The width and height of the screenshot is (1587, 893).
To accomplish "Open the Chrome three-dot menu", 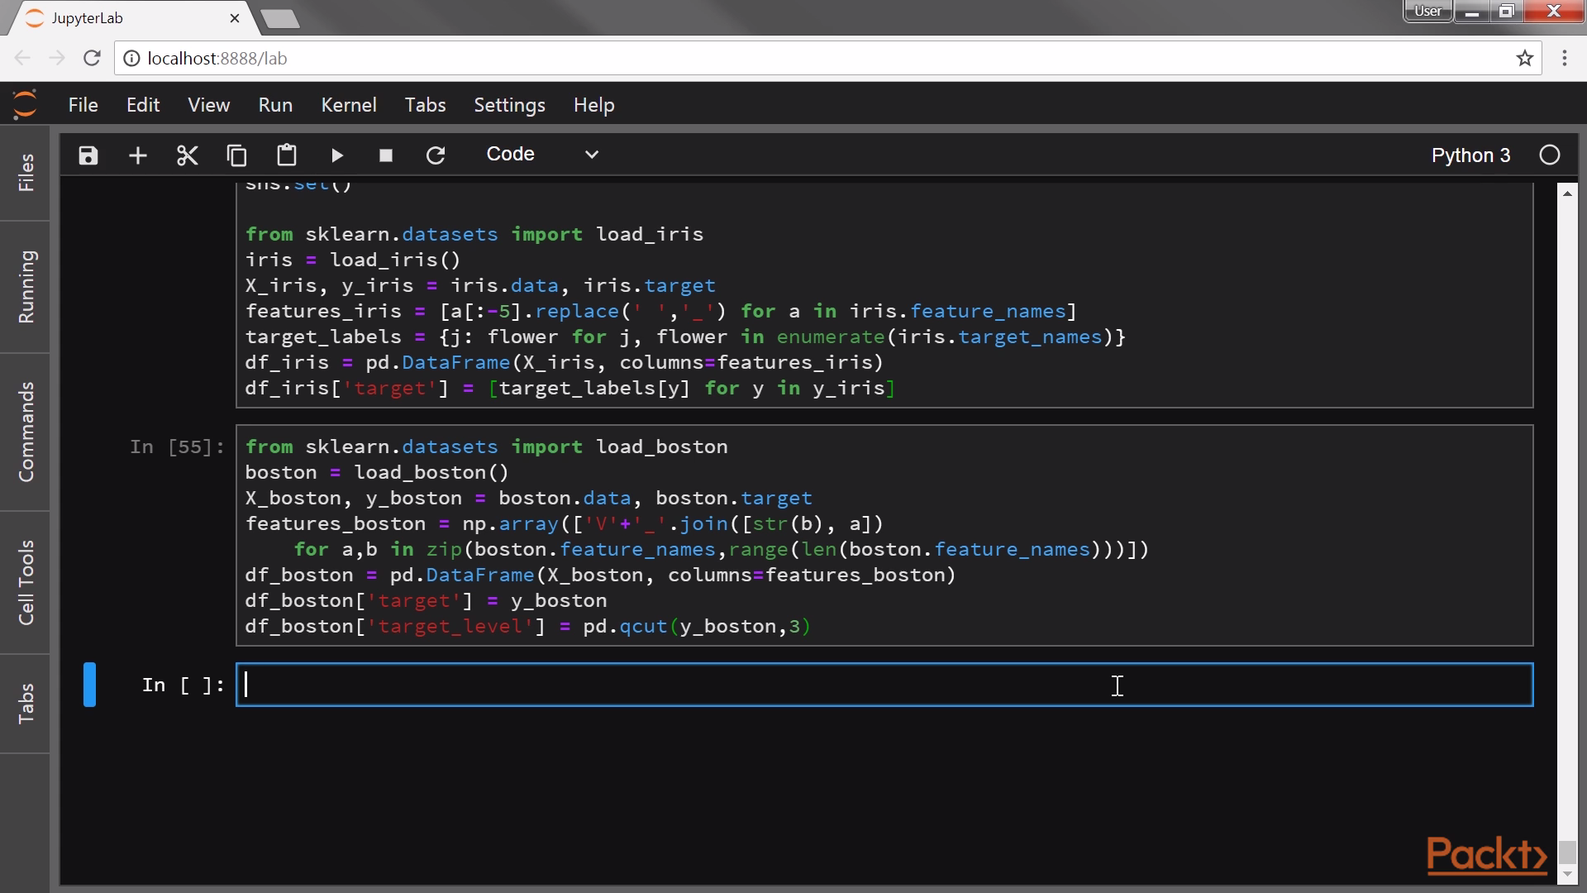I will point(1565,58).
